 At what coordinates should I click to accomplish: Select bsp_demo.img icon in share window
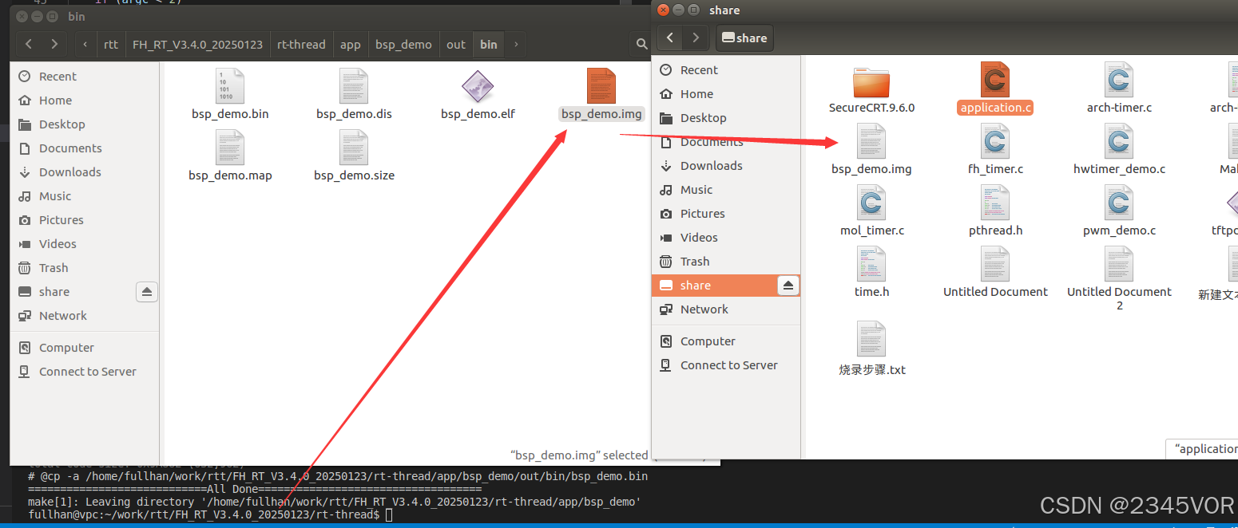click(871, 141)
